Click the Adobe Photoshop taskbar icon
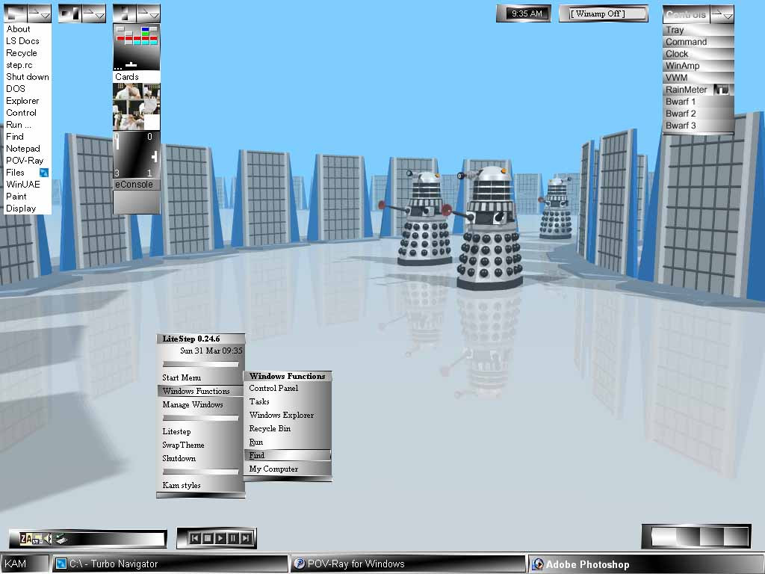Screen dimensions: 765x574 [x=537, y=564]
